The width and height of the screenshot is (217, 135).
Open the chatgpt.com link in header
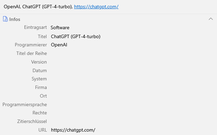click(96, 7)
